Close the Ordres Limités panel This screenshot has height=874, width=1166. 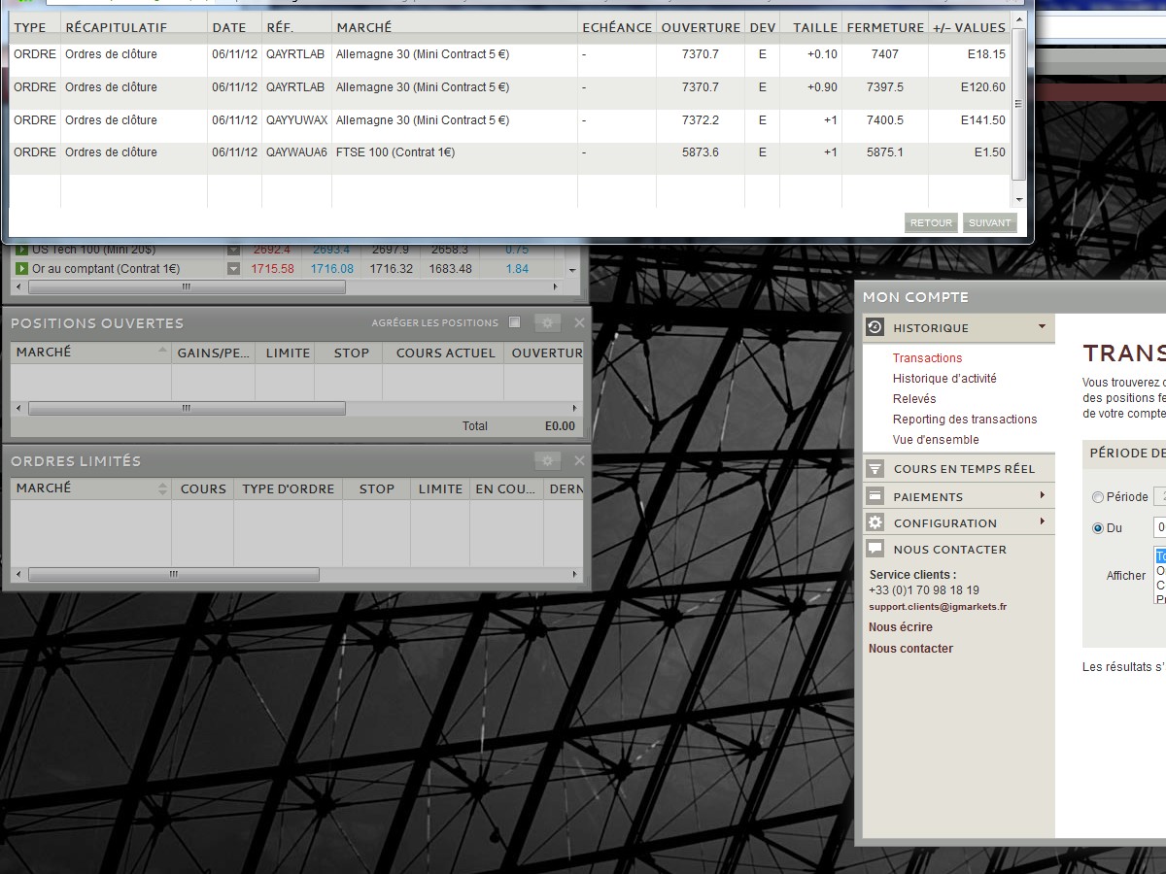pyautogui.click(x=580, y=460)
